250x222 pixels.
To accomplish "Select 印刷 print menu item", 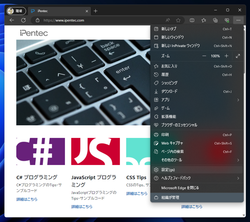I will (197, 135).
